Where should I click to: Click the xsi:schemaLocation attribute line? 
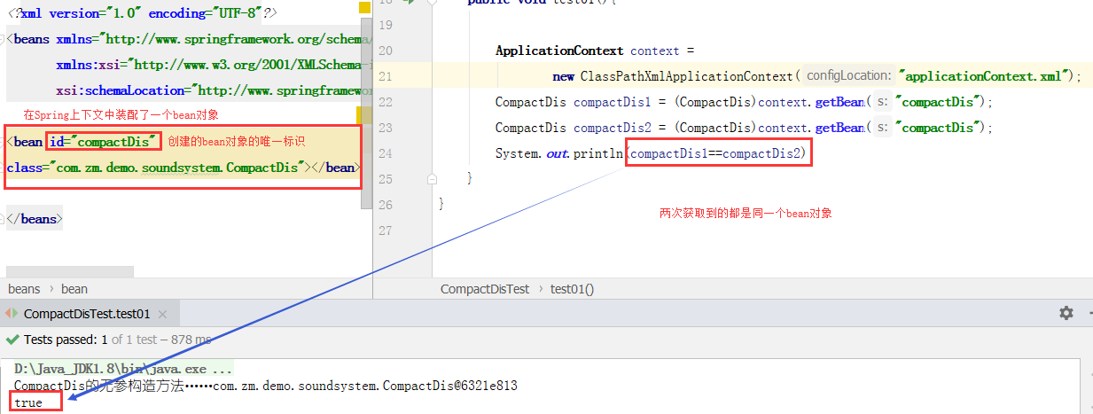212,90
